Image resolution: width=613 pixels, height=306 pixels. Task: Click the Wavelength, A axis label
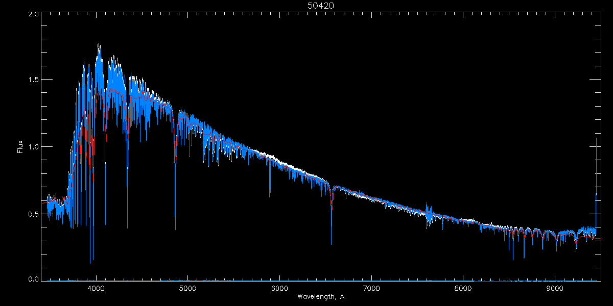click(x=320, y=296)
